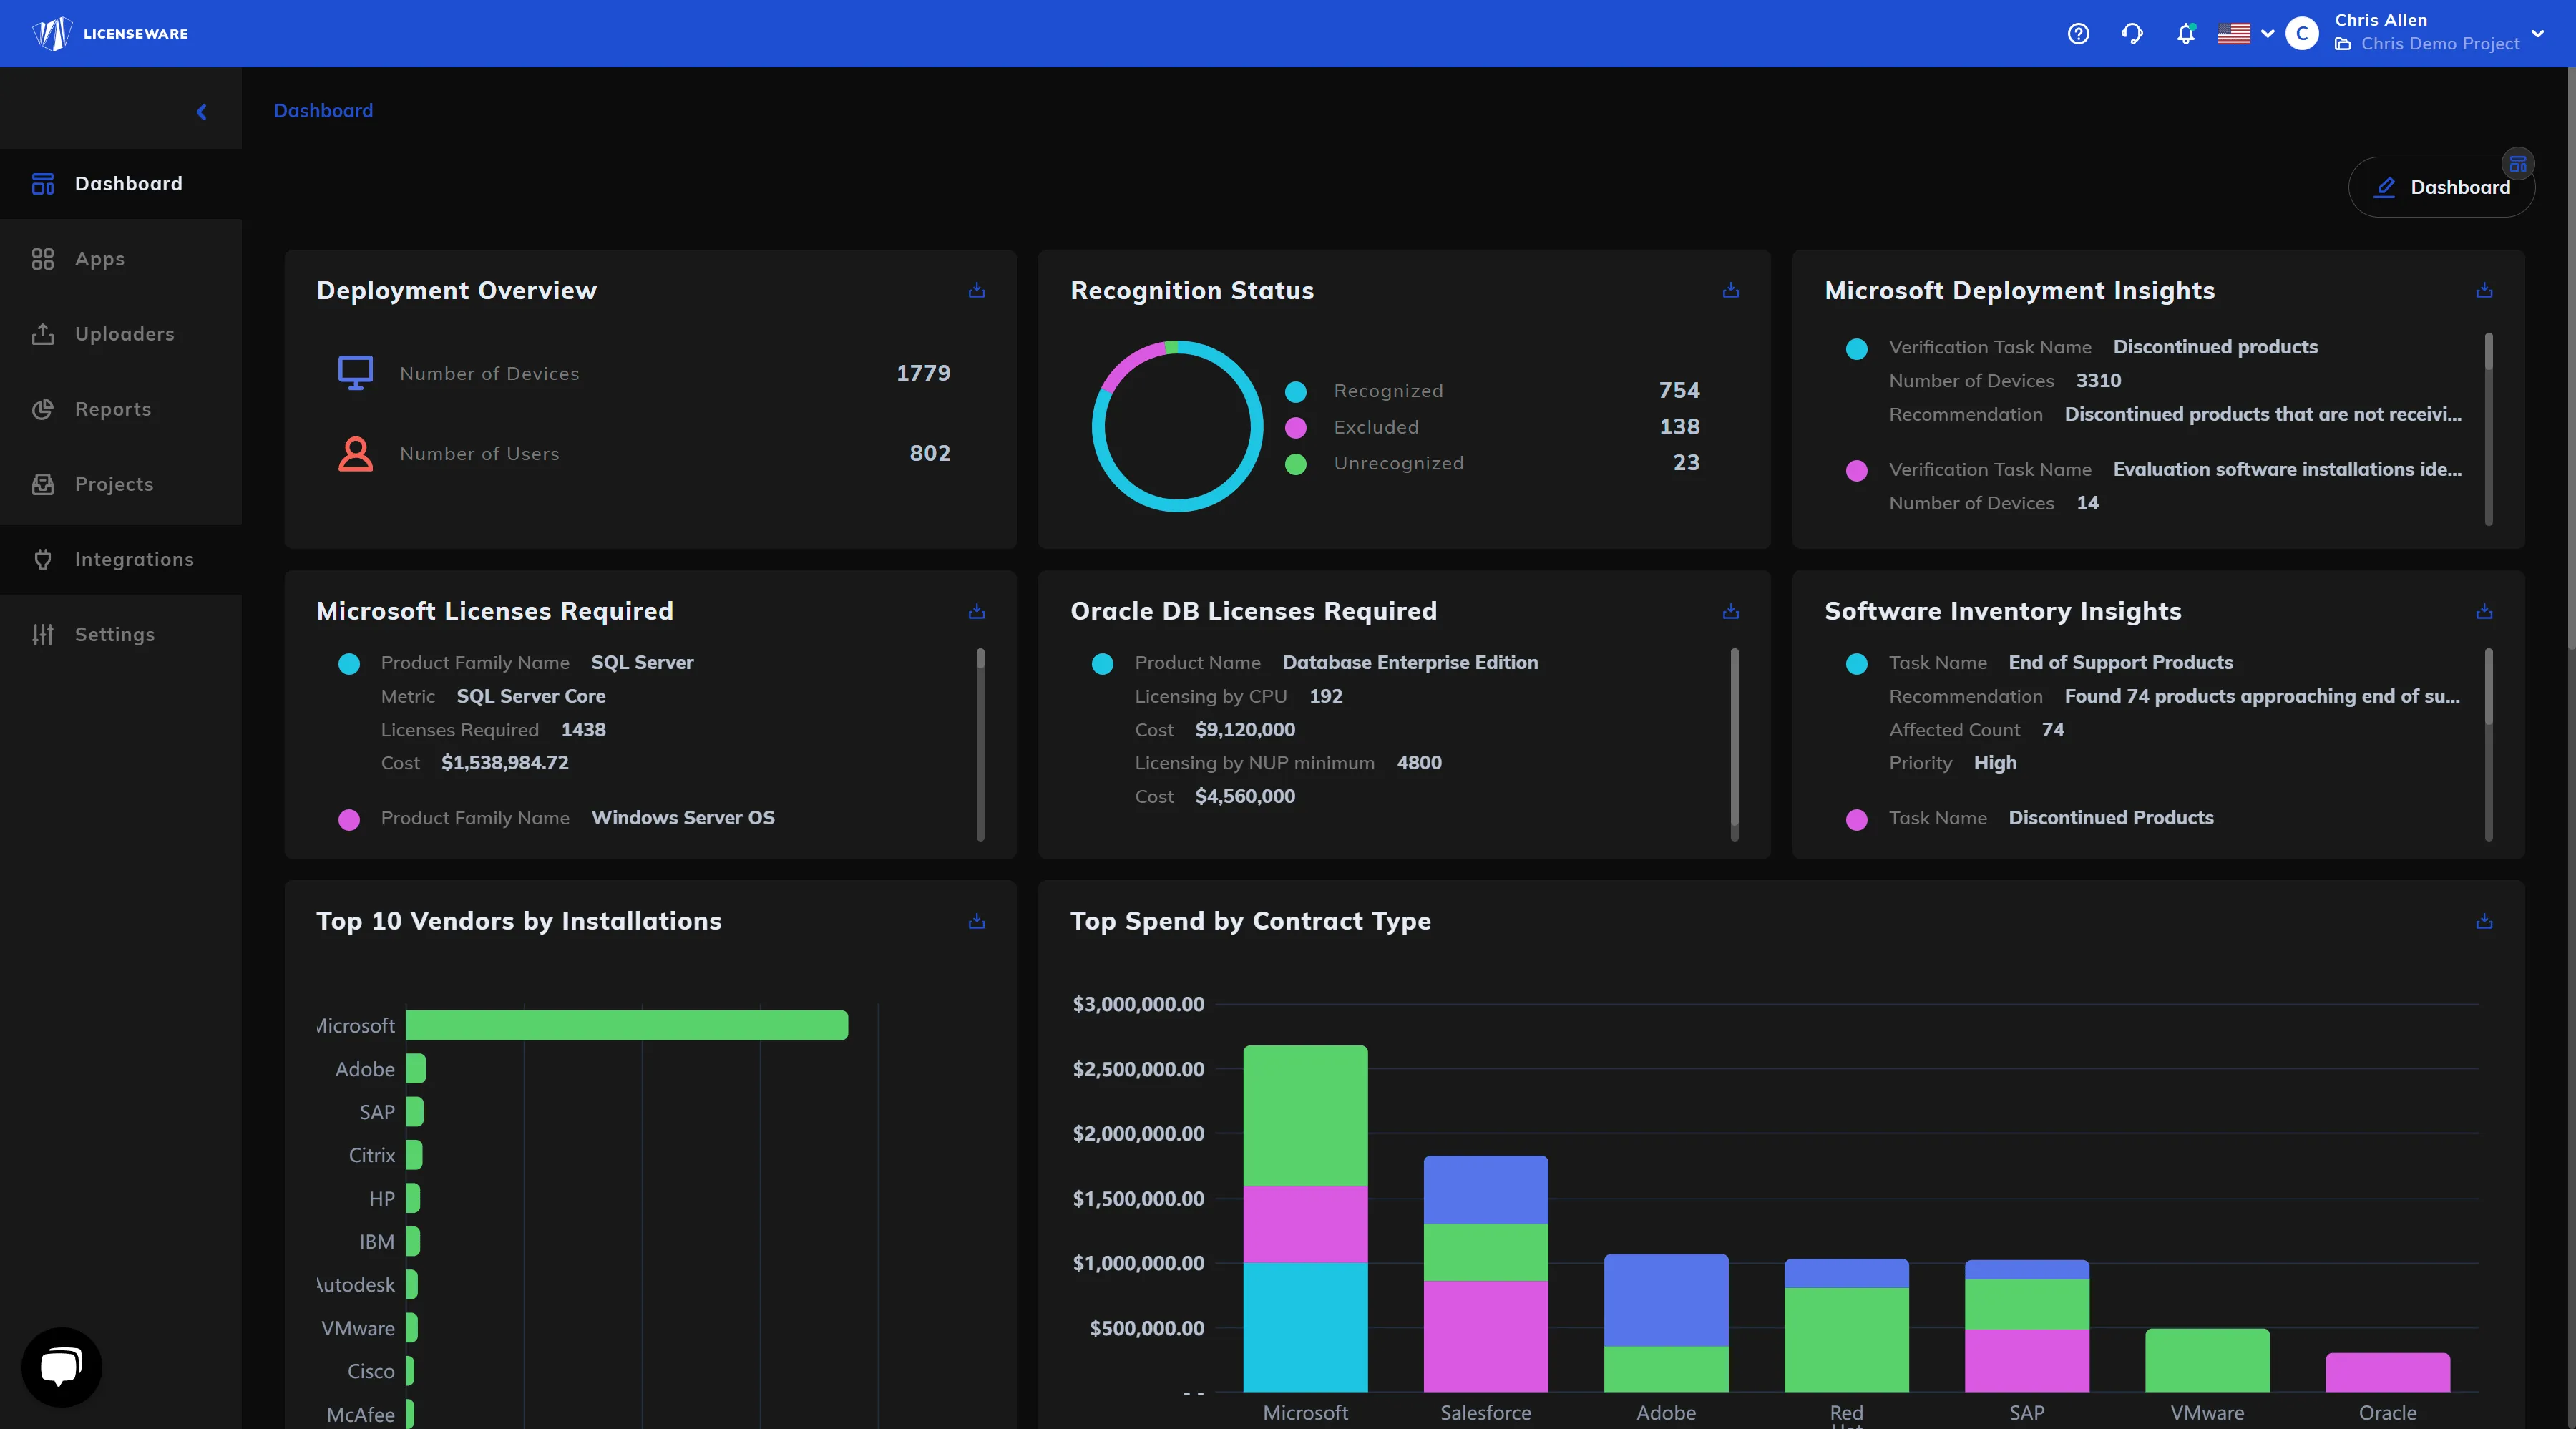Download the Deployment Overview widget data
This screenshot has width=2576, height=1429.
coord(977,290)
